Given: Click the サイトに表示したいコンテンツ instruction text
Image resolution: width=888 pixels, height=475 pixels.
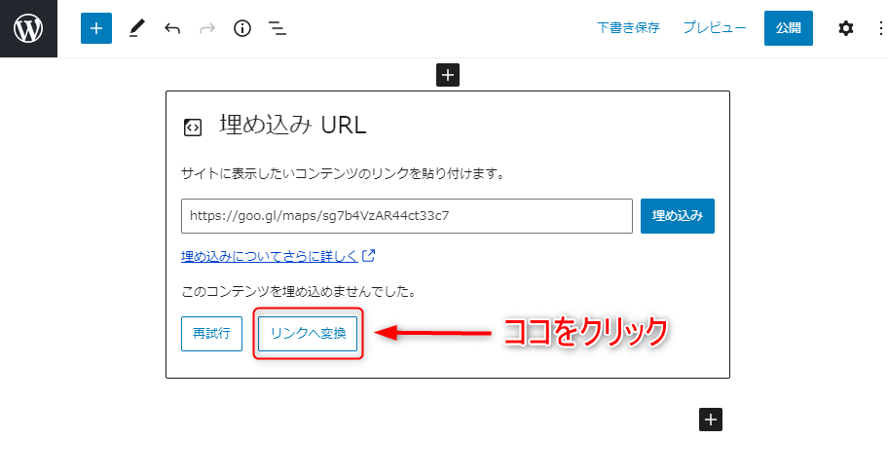Looking at the screenshot, I should [x=343, y=174].
